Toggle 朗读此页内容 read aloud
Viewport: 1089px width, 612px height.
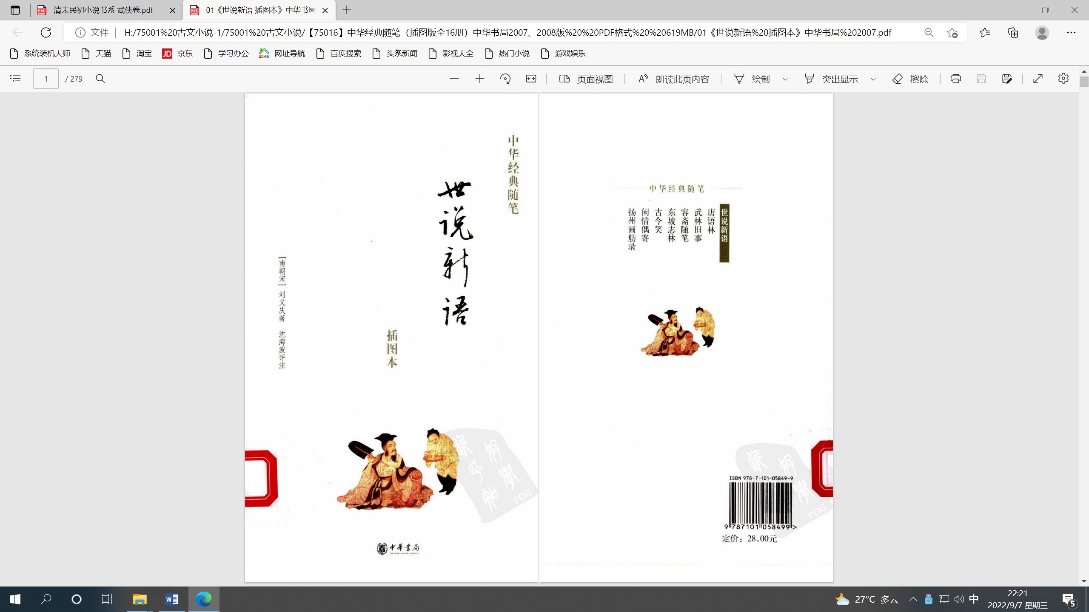click(x=674, y=79)
